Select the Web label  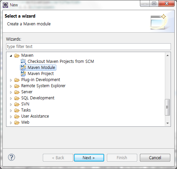pyautogui.click(x=25, y=122)
